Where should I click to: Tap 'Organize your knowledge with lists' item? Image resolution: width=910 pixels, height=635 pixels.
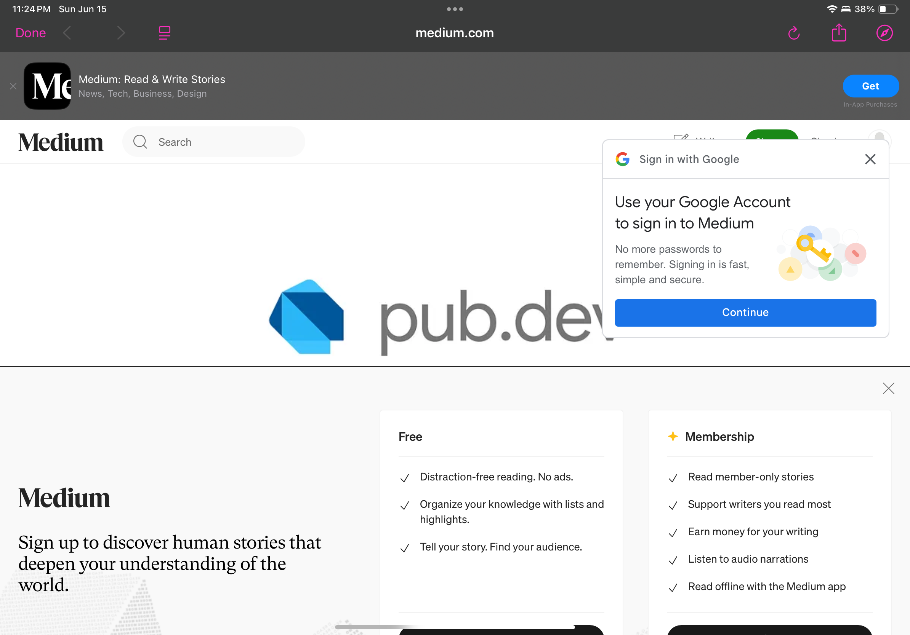click(512, 512)
